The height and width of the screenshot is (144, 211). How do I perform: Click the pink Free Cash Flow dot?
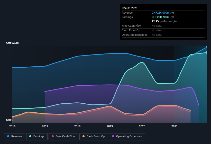point(53,136)
